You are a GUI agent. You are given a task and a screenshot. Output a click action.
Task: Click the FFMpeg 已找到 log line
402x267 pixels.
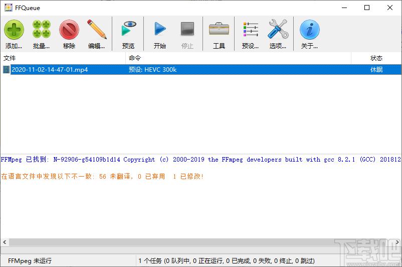[200, 160]
